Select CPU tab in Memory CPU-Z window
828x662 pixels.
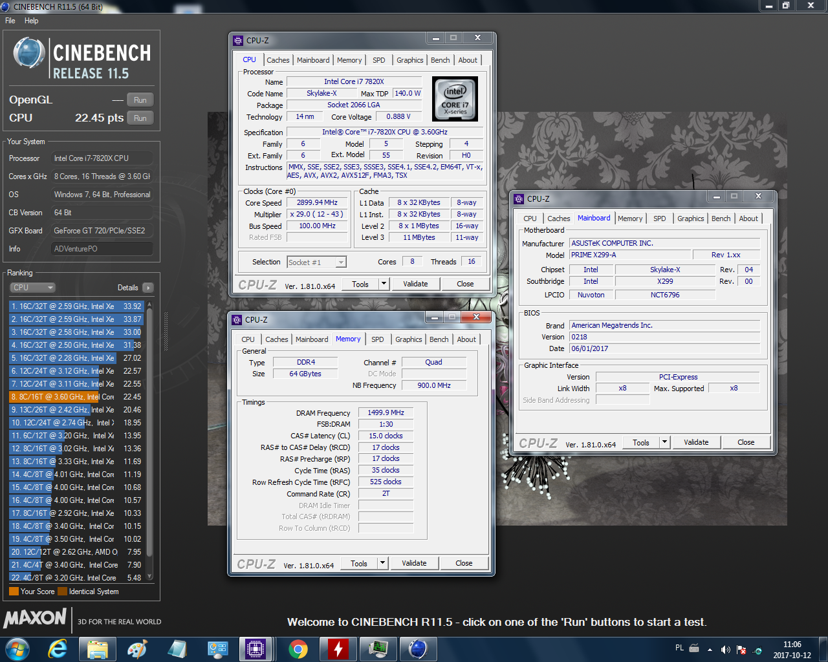[248, 339]
